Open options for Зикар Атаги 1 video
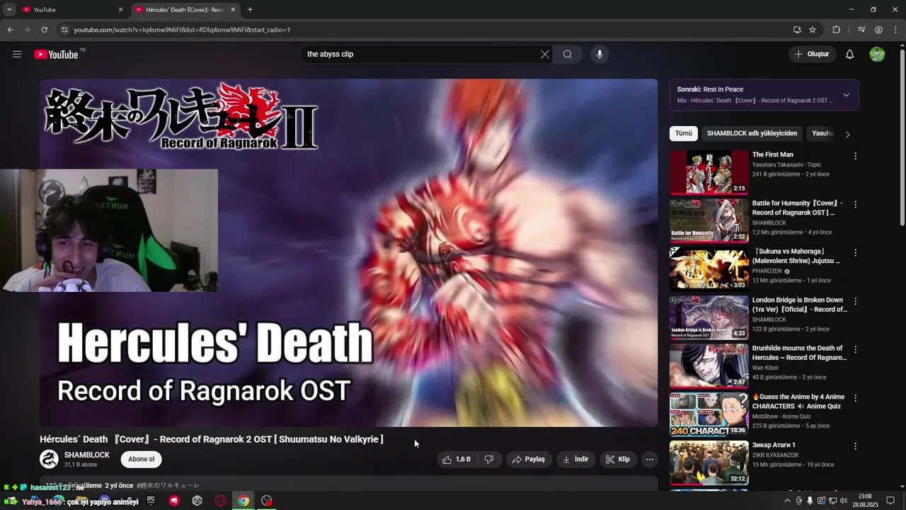Screen dimensions: 906x510 855,446
